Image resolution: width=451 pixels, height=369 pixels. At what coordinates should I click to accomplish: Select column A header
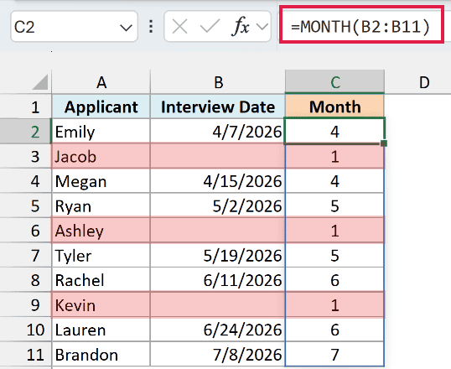[x=101, y=82]
